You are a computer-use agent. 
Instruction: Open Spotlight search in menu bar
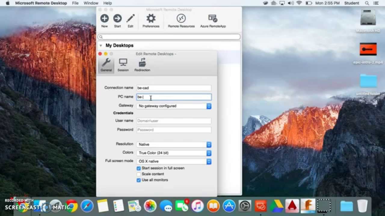pyautogui.click(x=367, y=3)
